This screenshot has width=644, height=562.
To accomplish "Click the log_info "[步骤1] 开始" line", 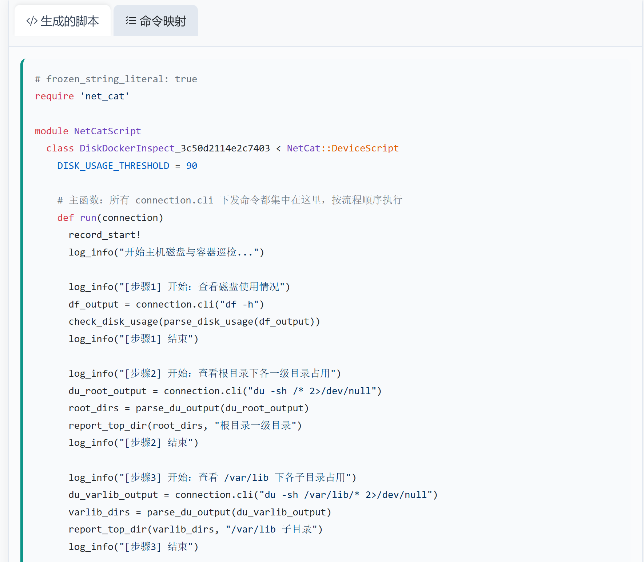I will click(x=179, y=287).
